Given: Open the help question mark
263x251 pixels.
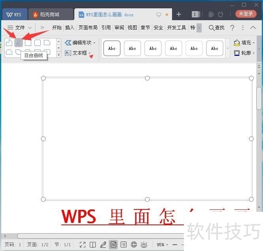Looking at the screenshot, I should click(x=232, y=28).
